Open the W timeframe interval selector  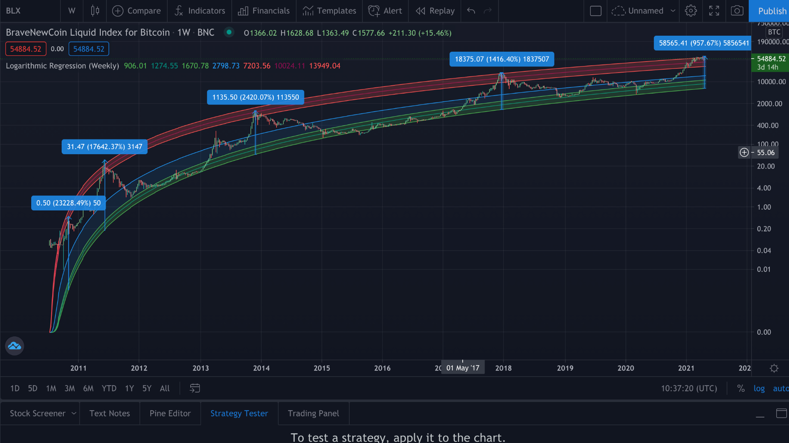[x=72, y=11]
